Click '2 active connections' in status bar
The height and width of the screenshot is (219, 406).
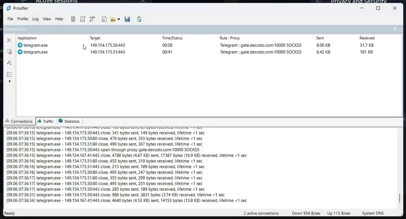point(261,213)
